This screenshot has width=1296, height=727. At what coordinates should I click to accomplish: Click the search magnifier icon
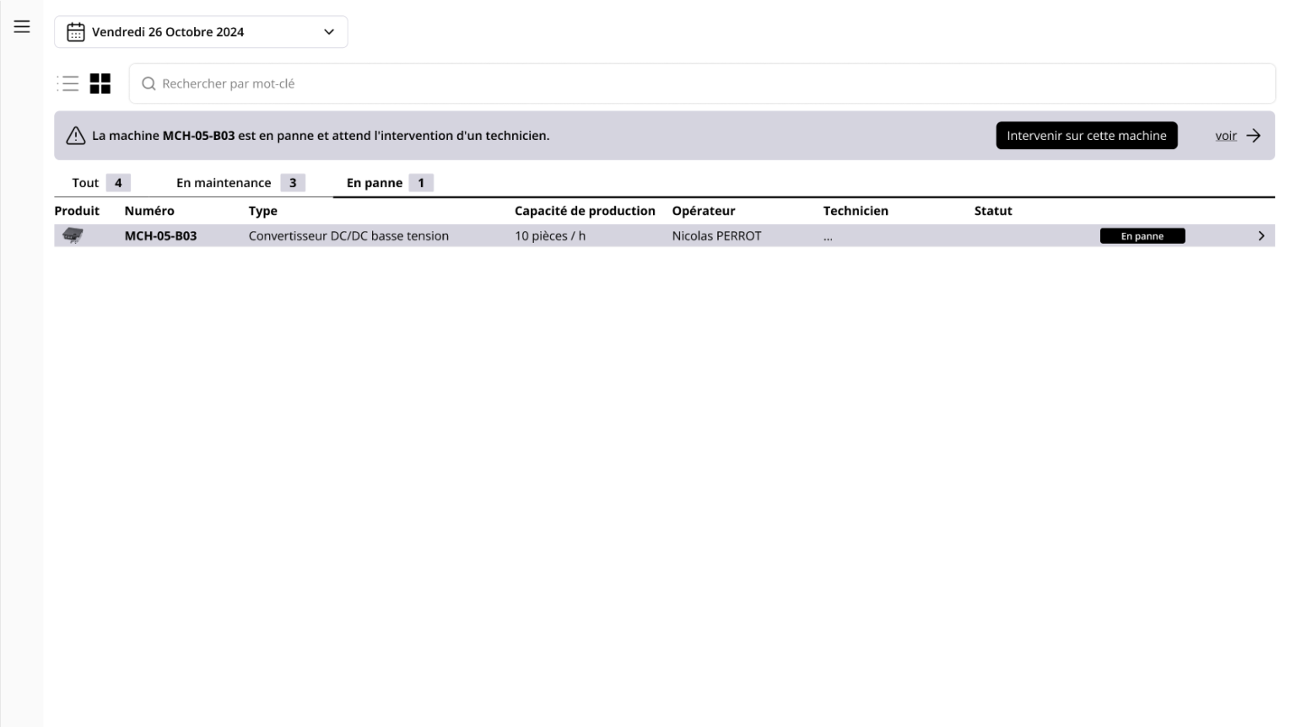[148, 83]
